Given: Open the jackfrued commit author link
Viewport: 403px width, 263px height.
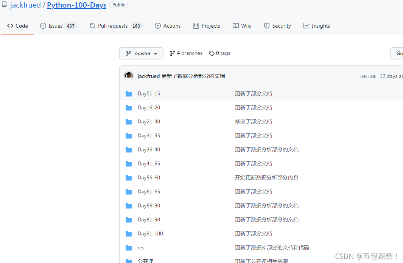Looking at the screenshot, I should 149,76.
